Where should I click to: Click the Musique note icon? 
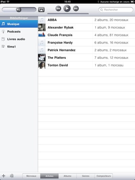pyautogui.click(x=3, y=24)
